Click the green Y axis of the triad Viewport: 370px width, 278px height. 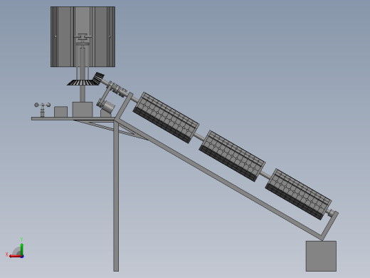(22, 249)
